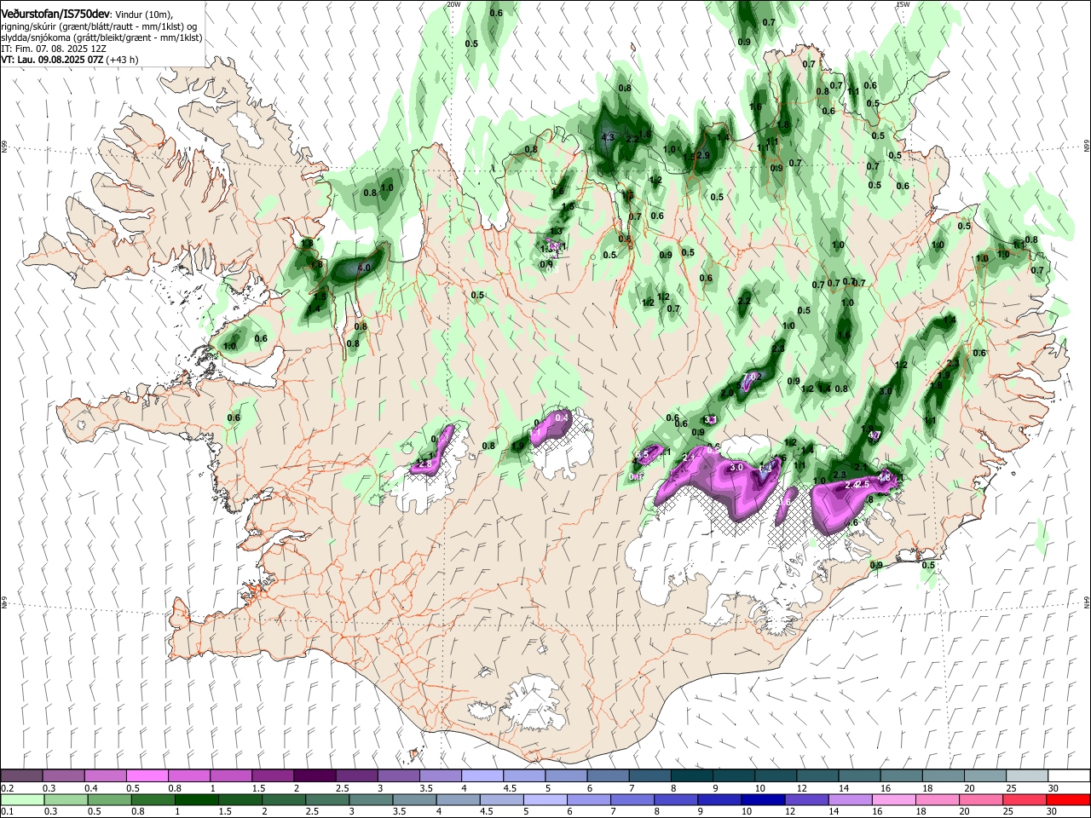Select the white upper swatch after 30

tap(1069, 776)
